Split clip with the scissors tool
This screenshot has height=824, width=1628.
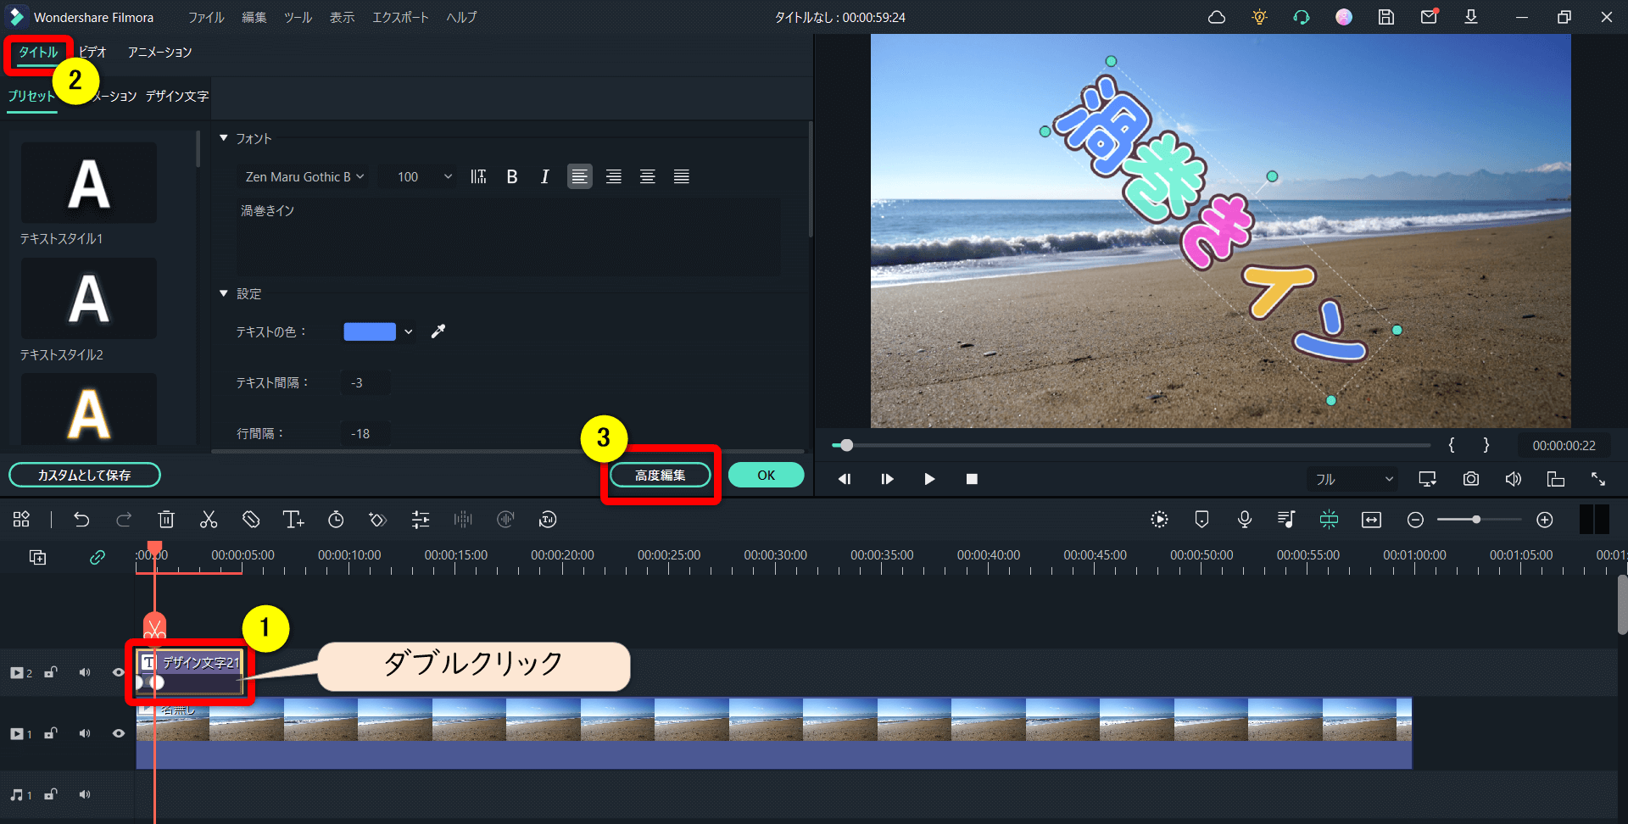pos(209,520)
